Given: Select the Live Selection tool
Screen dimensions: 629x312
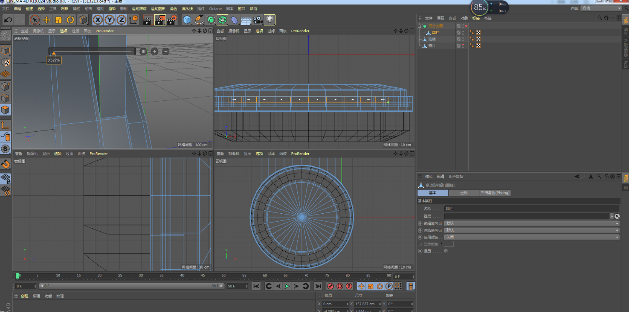Looking at the screenshot, I should click(35, 20).
